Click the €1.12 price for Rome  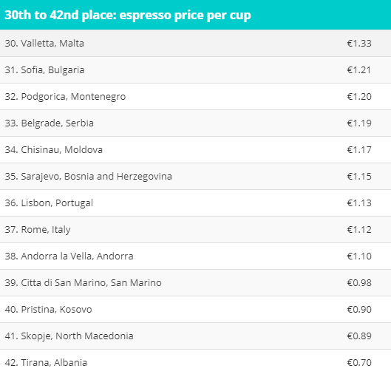tap(359, 230)
